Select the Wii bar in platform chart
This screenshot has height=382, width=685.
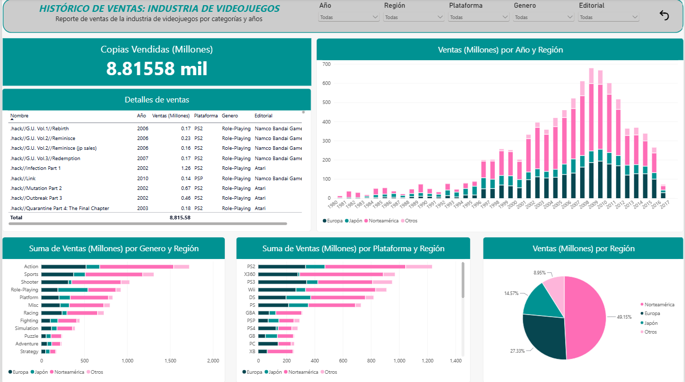pyautogui.click(x=322, y=290)
